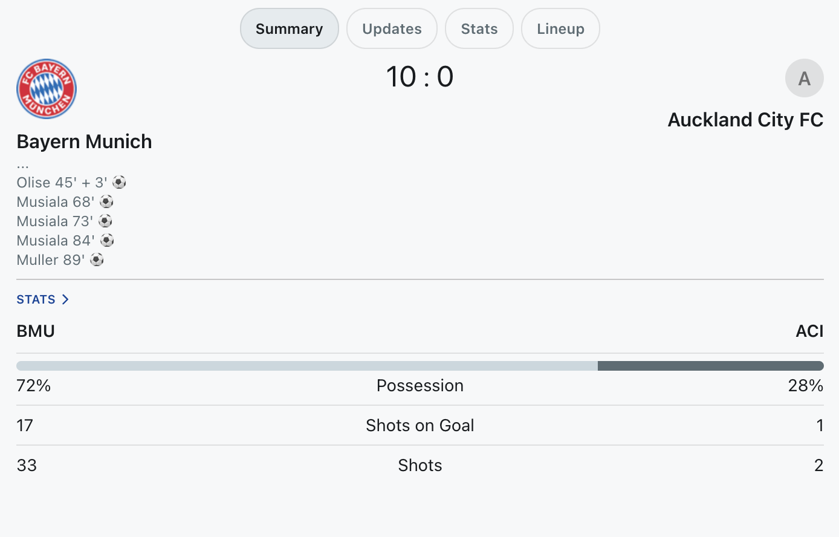Click the chevron arrow next to STATS
This screenshot has width=839, height=537.
point(65,299)
